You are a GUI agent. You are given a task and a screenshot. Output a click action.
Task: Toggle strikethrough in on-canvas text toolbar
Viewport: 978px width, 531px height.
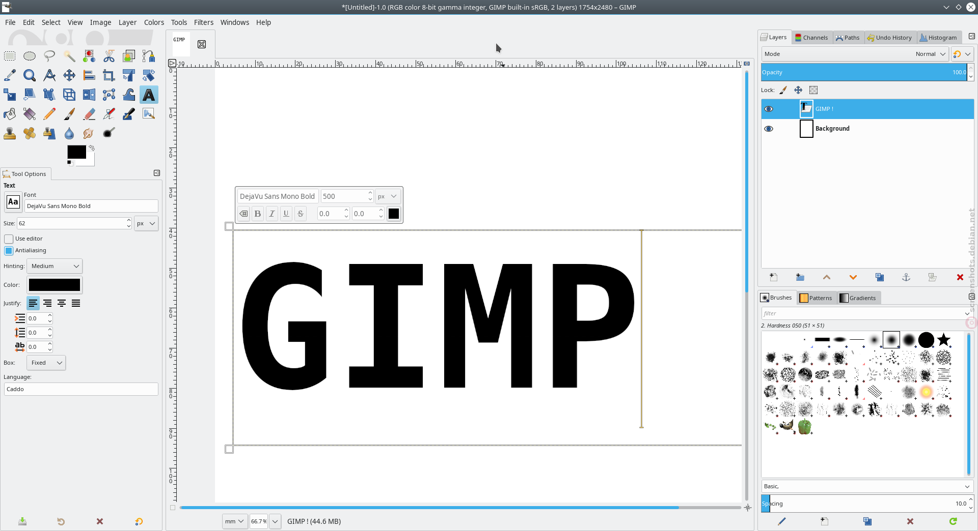[x=301, y=214]
